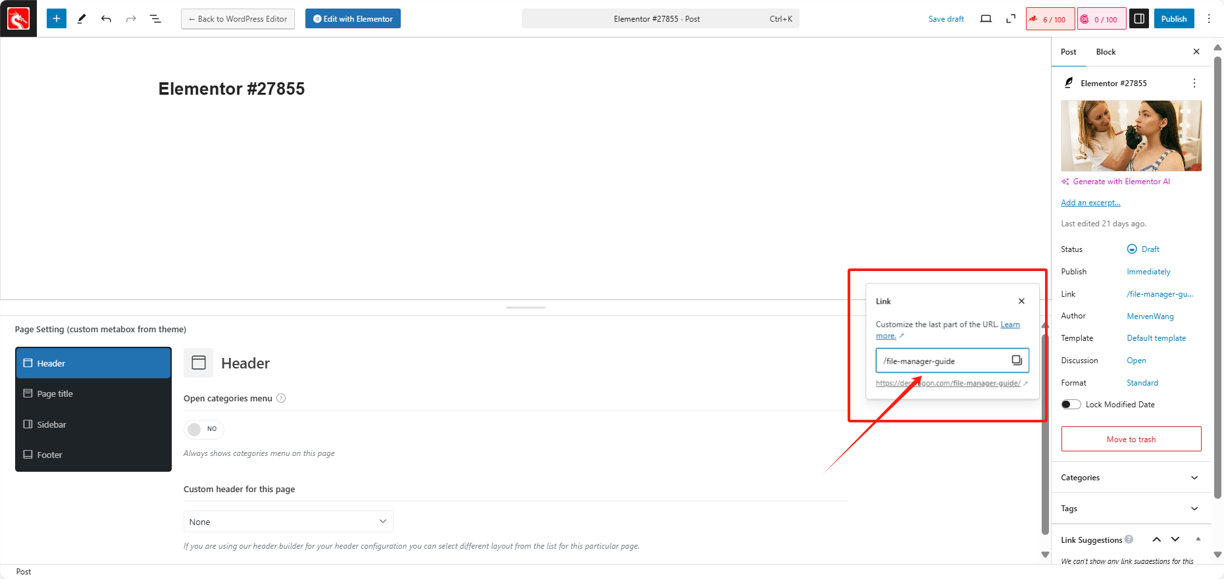Click the Undo arrow icon
Viewport: 1224px width, 579px height.
(106, 18)
